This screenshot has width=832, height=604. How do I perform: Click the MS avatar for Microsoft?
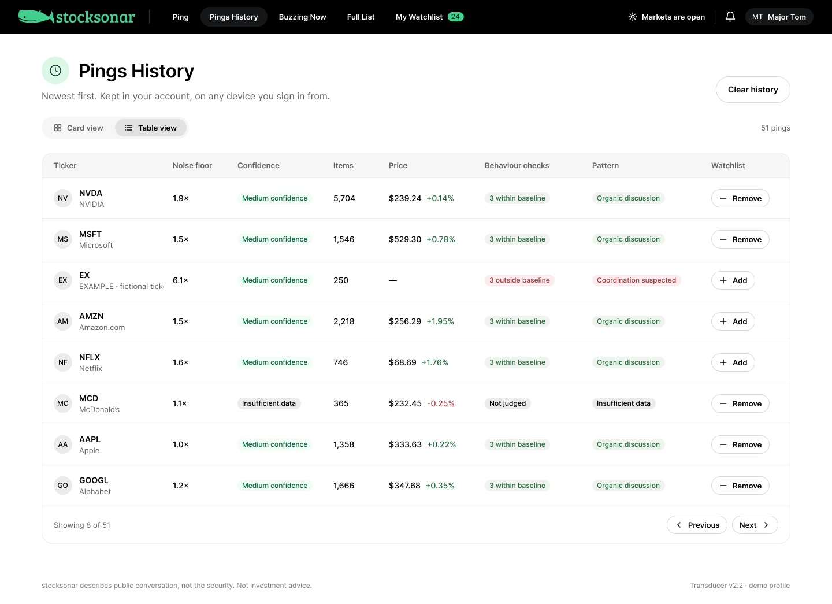pyautogui.click(x=63, y=239)
